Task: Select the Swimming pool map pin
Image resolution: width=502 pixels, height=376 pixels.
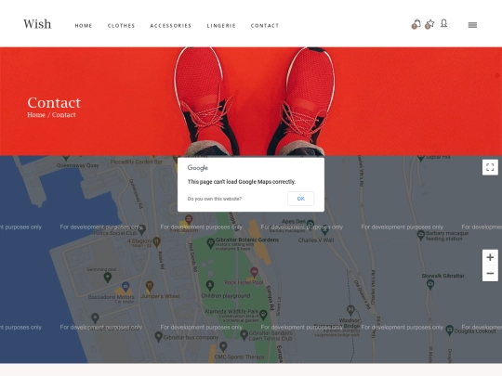Action: tap(108, 278)
